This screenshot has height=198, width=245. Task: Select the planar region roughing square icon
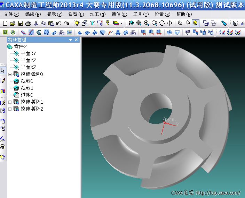[5, 32]
